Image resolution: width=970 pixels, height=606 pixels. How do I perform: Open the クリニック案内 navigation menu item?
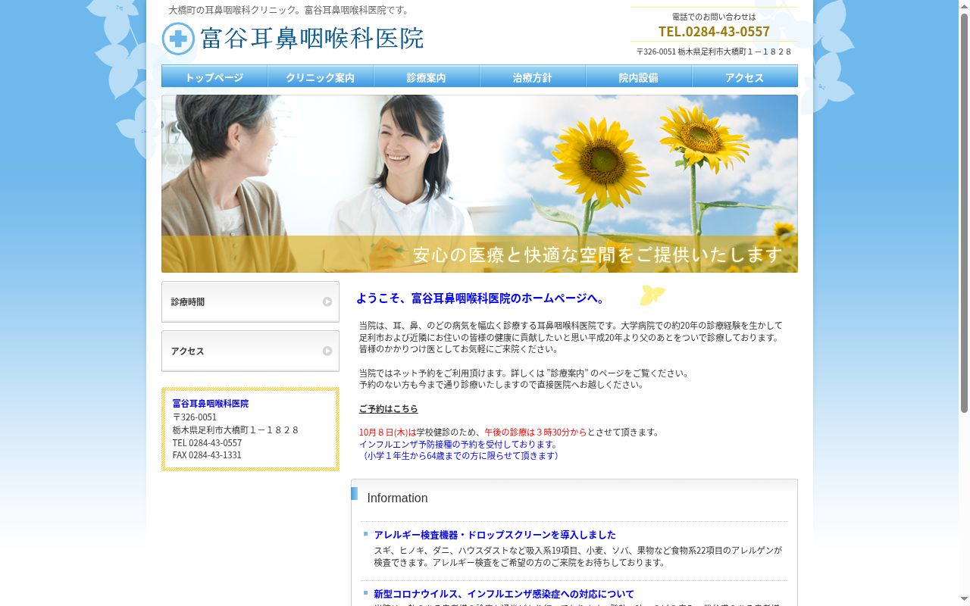click(x=321, y=77)
